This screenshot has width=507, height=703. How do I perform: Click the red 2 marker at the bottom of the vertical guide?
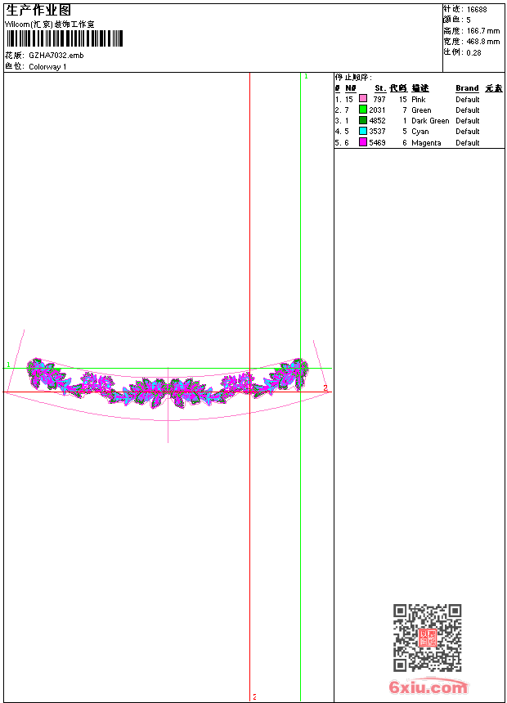tap(254, 697)
